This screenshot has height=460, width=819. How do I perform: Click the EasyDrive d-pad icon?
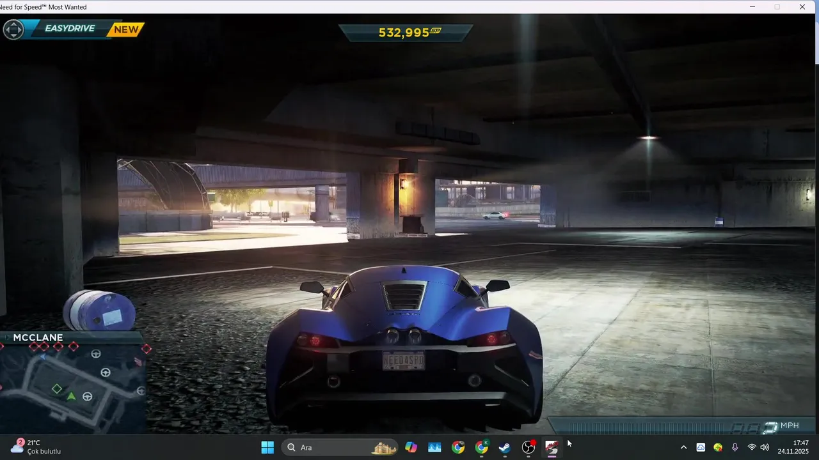click(13, 29)
